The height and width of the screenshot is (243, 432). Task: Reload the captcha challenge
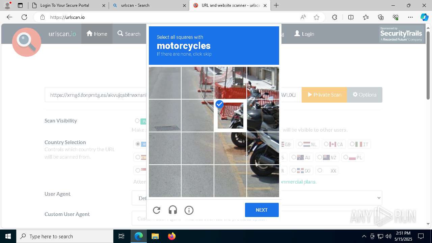coord(157,210)
